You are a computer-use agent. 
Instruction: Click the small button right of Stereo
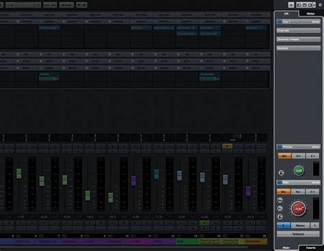(x=315, y=226)
